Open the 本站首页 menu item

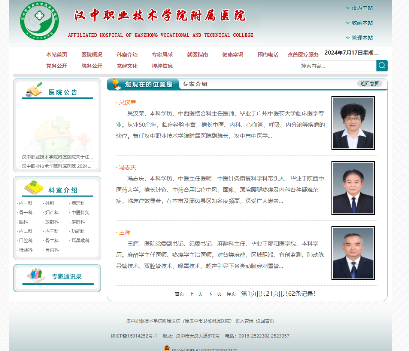(x=57, y=55)
